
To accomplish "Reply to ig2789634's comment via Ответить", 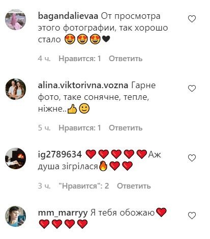I will click(x=134, y=186).
